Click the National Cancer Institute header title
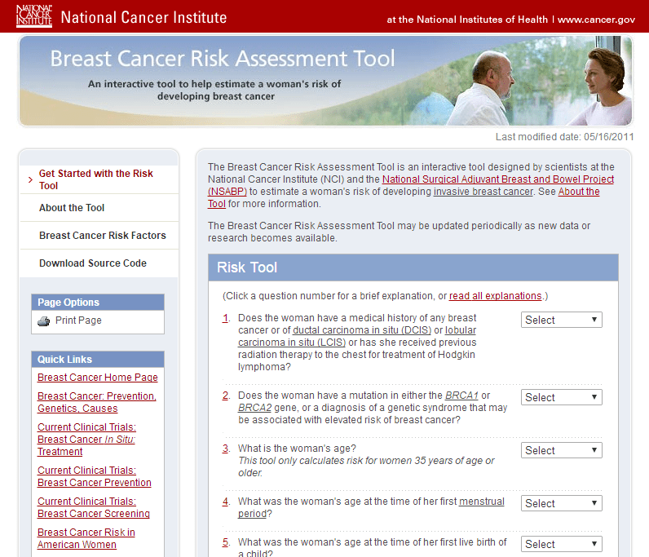This screenshot has width=649, height=557. click(x=143, y=17)
